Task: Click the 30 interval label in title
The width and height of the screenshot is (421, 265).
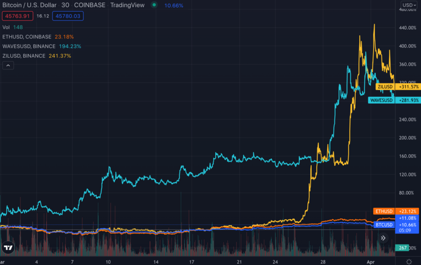Action: (65, 5)
